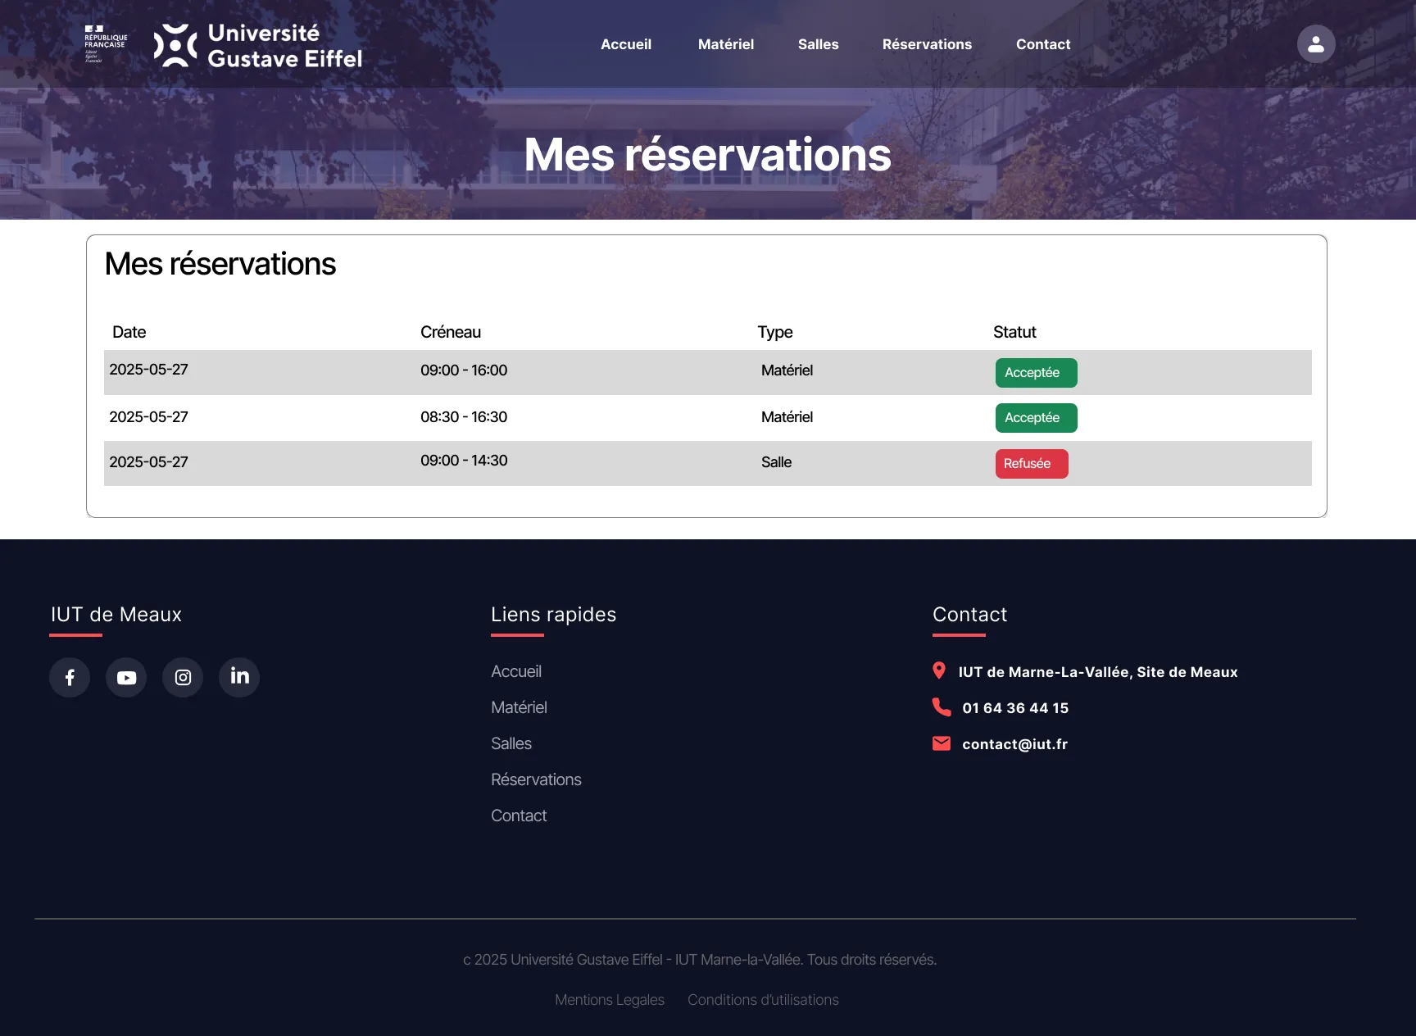Click the date in the 08:30 - 16:30 row
Viewport: 1416px width, 1036px height.
point(148,417)
